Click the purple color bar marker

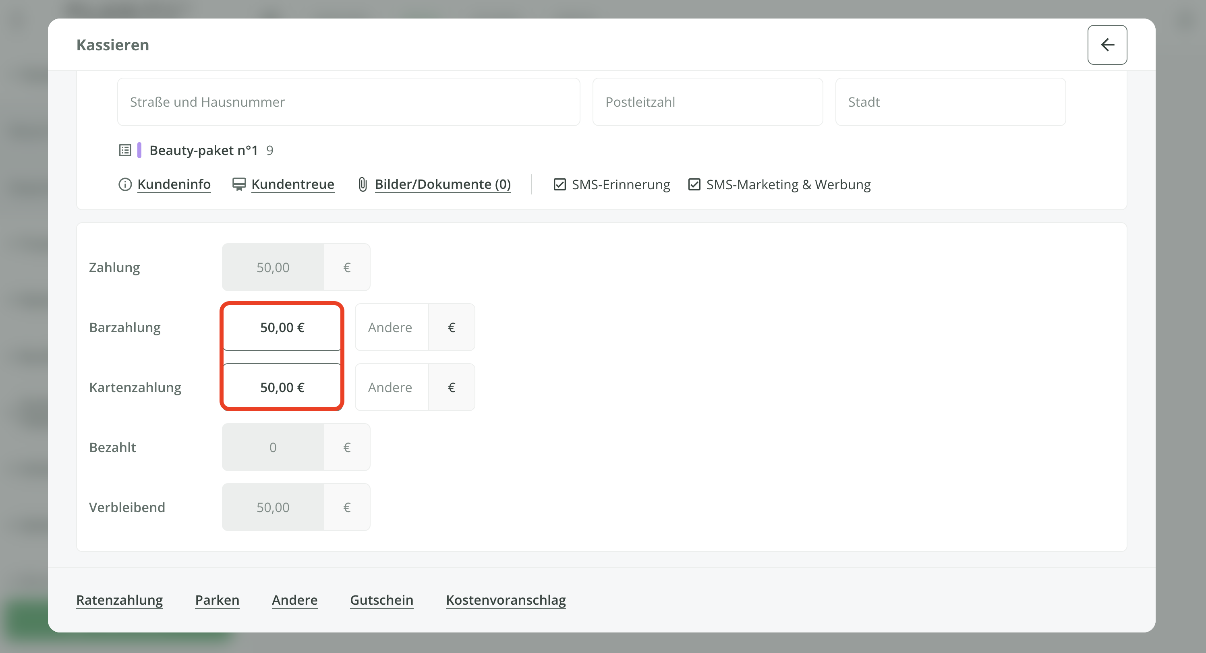pyautogui.click(x=139, y=150)
